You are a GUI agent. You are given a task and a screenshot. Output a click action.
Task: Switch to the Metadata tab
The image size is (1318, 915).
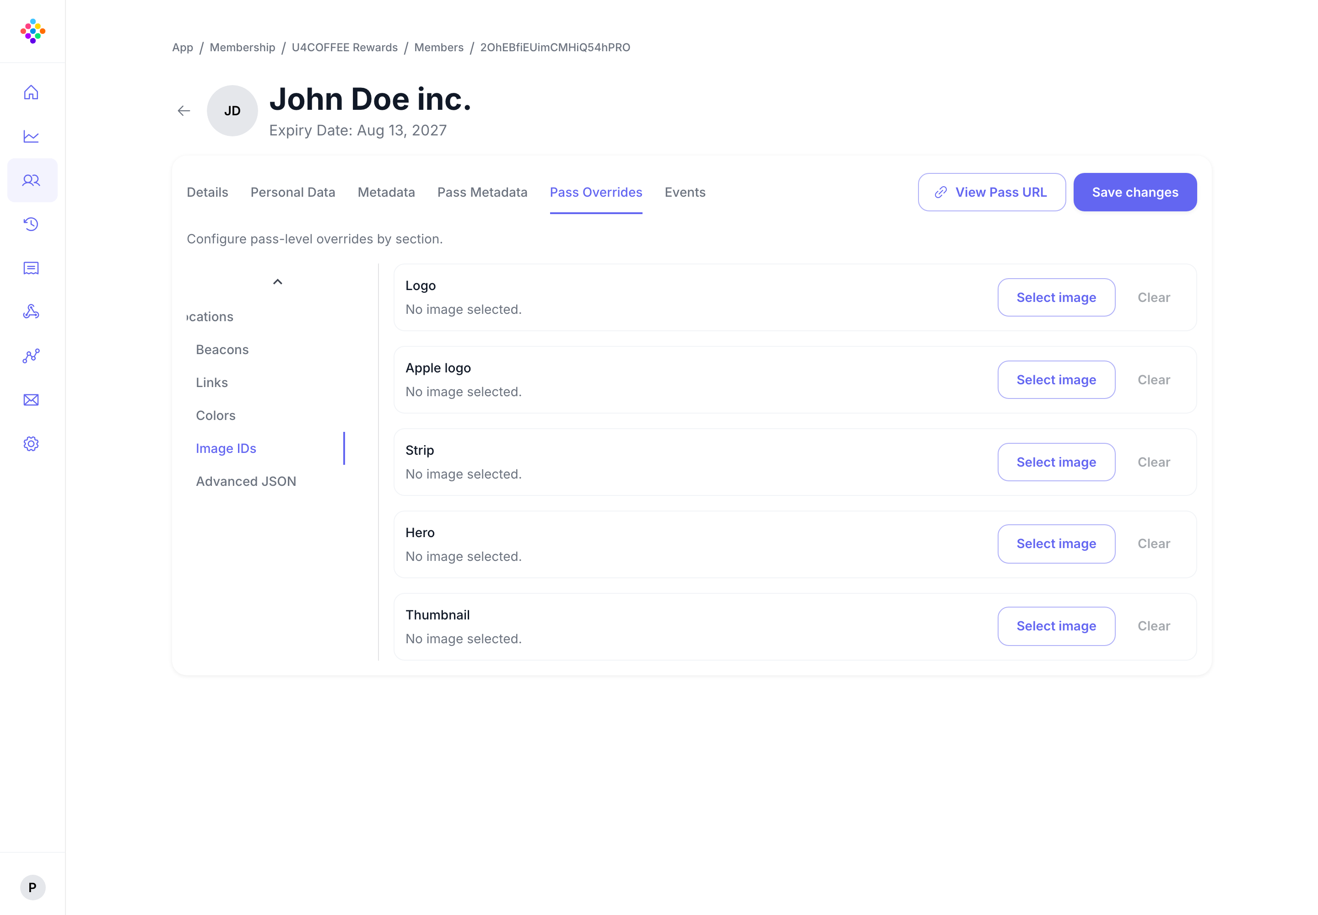tap(387, 192)
